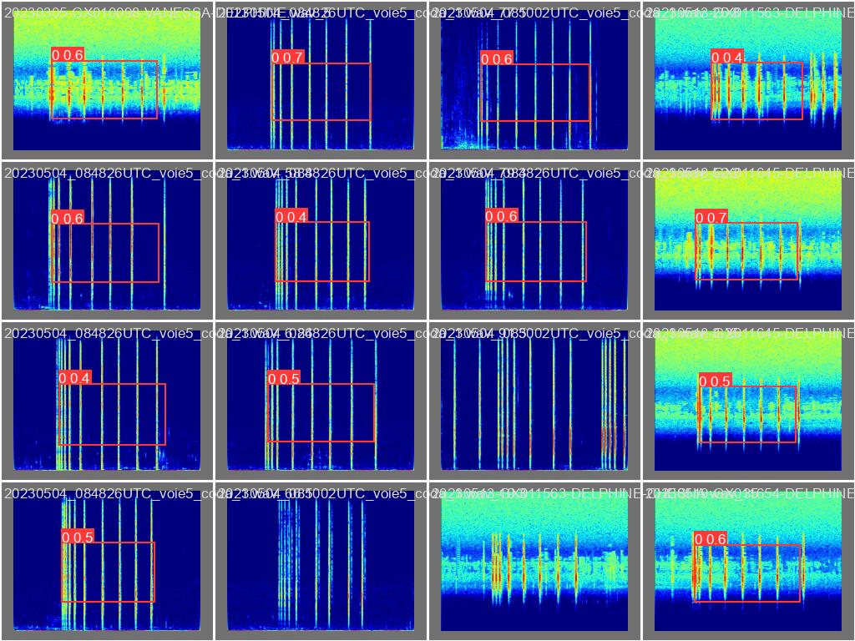Click inside the red detection box on the VANESSA spectrogram
This screenshot has height=641, width=855.
click(x=104, y=90)
